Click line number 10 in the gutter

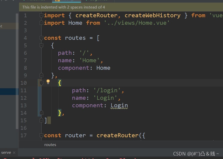click(x=24, y=83)
